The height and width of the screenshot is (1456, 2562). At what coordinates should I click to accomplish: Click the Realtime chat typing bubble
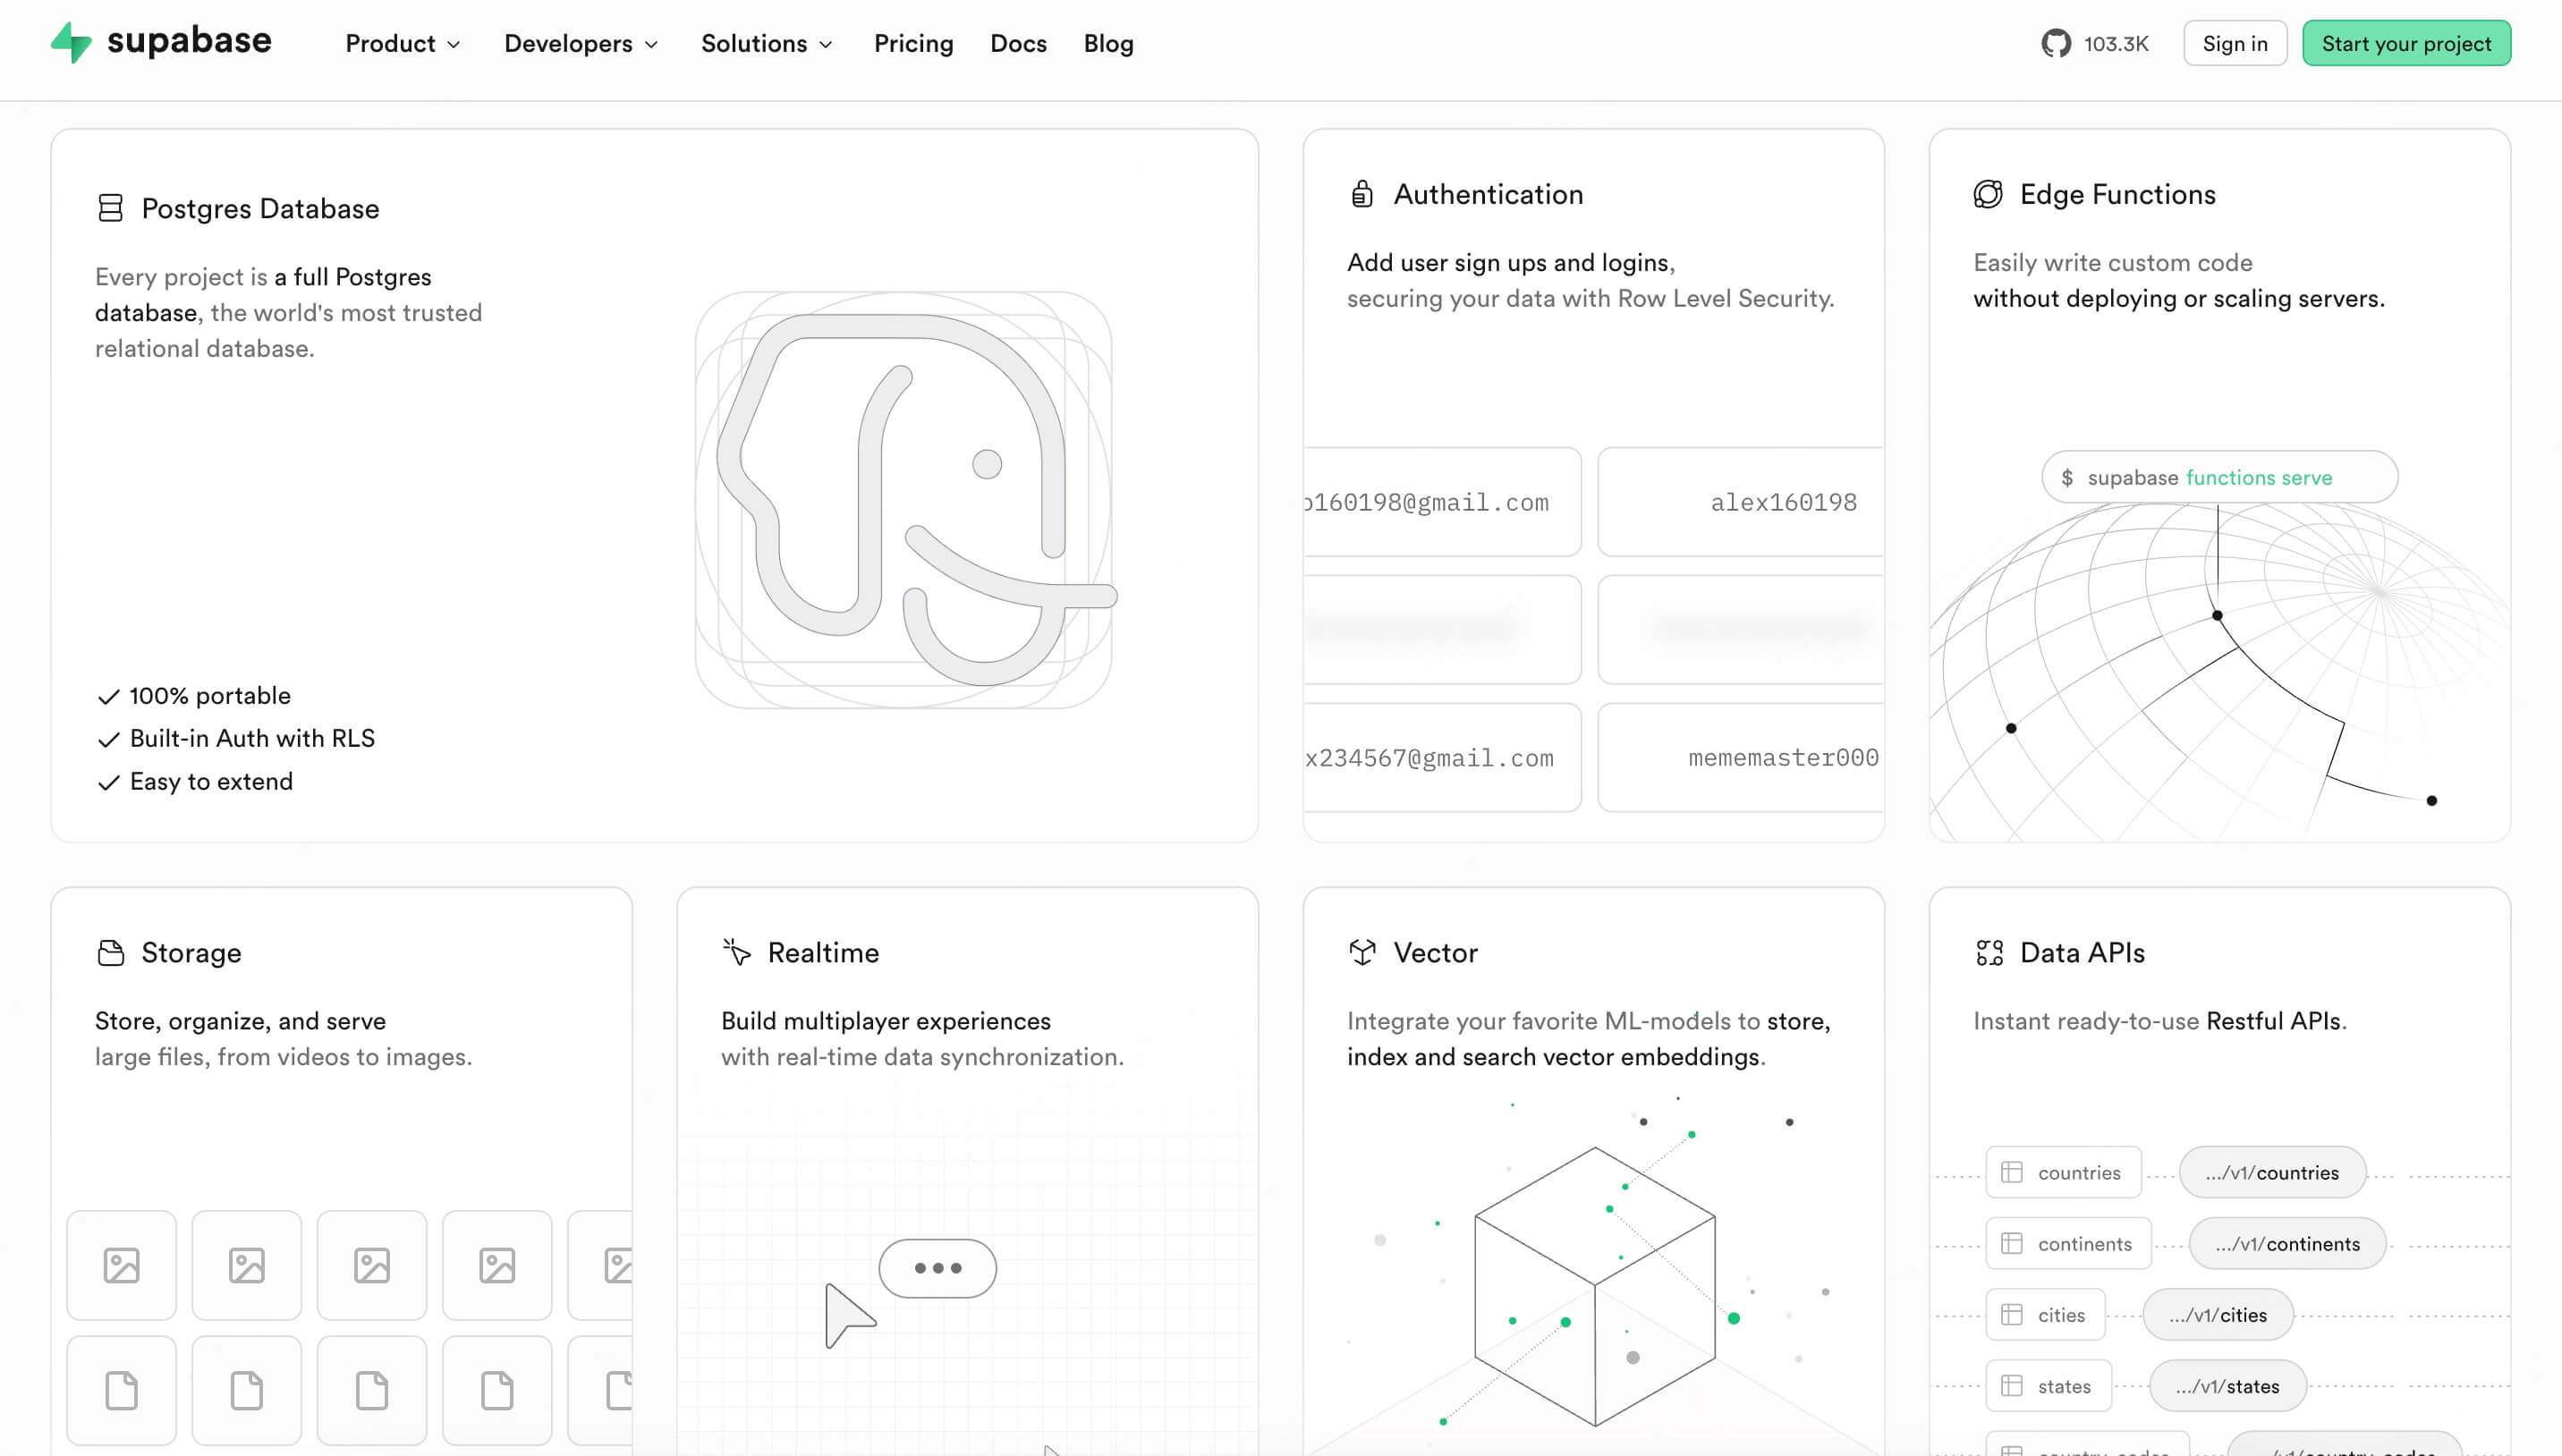[x=937, y=1268]
